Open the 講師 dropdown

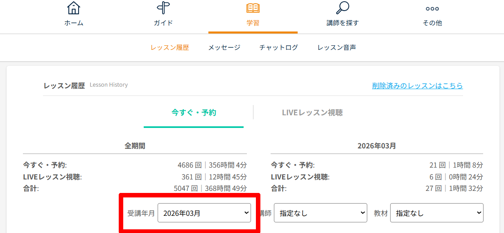click(x=320, y=213)
